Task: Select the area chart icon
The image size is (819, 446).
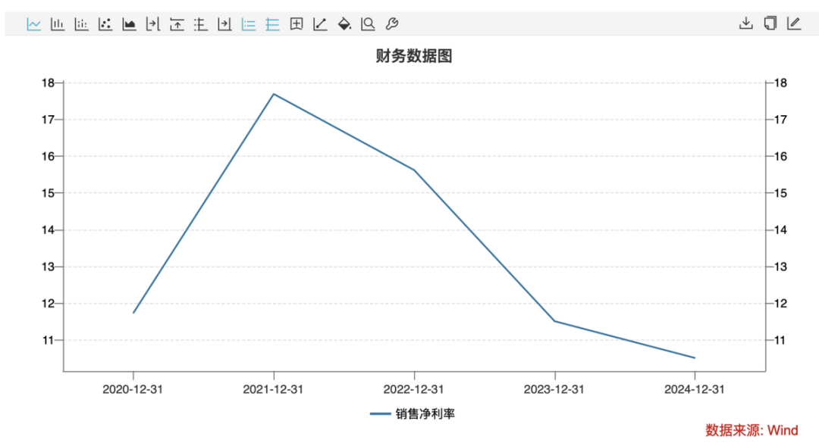Action: pyautogui.click(x=129, y=23)
